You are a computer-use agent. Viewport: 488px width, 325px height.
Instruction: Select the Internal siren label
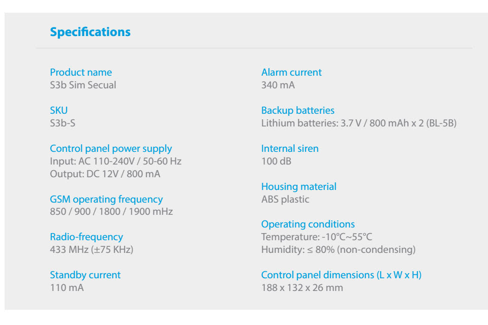tap(290, 149)
